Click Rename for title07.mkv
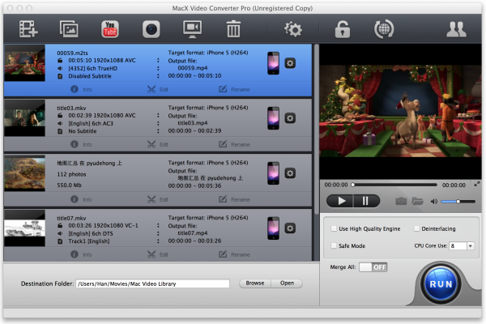This screenshot has height=324, width=486. coord(234,254)
